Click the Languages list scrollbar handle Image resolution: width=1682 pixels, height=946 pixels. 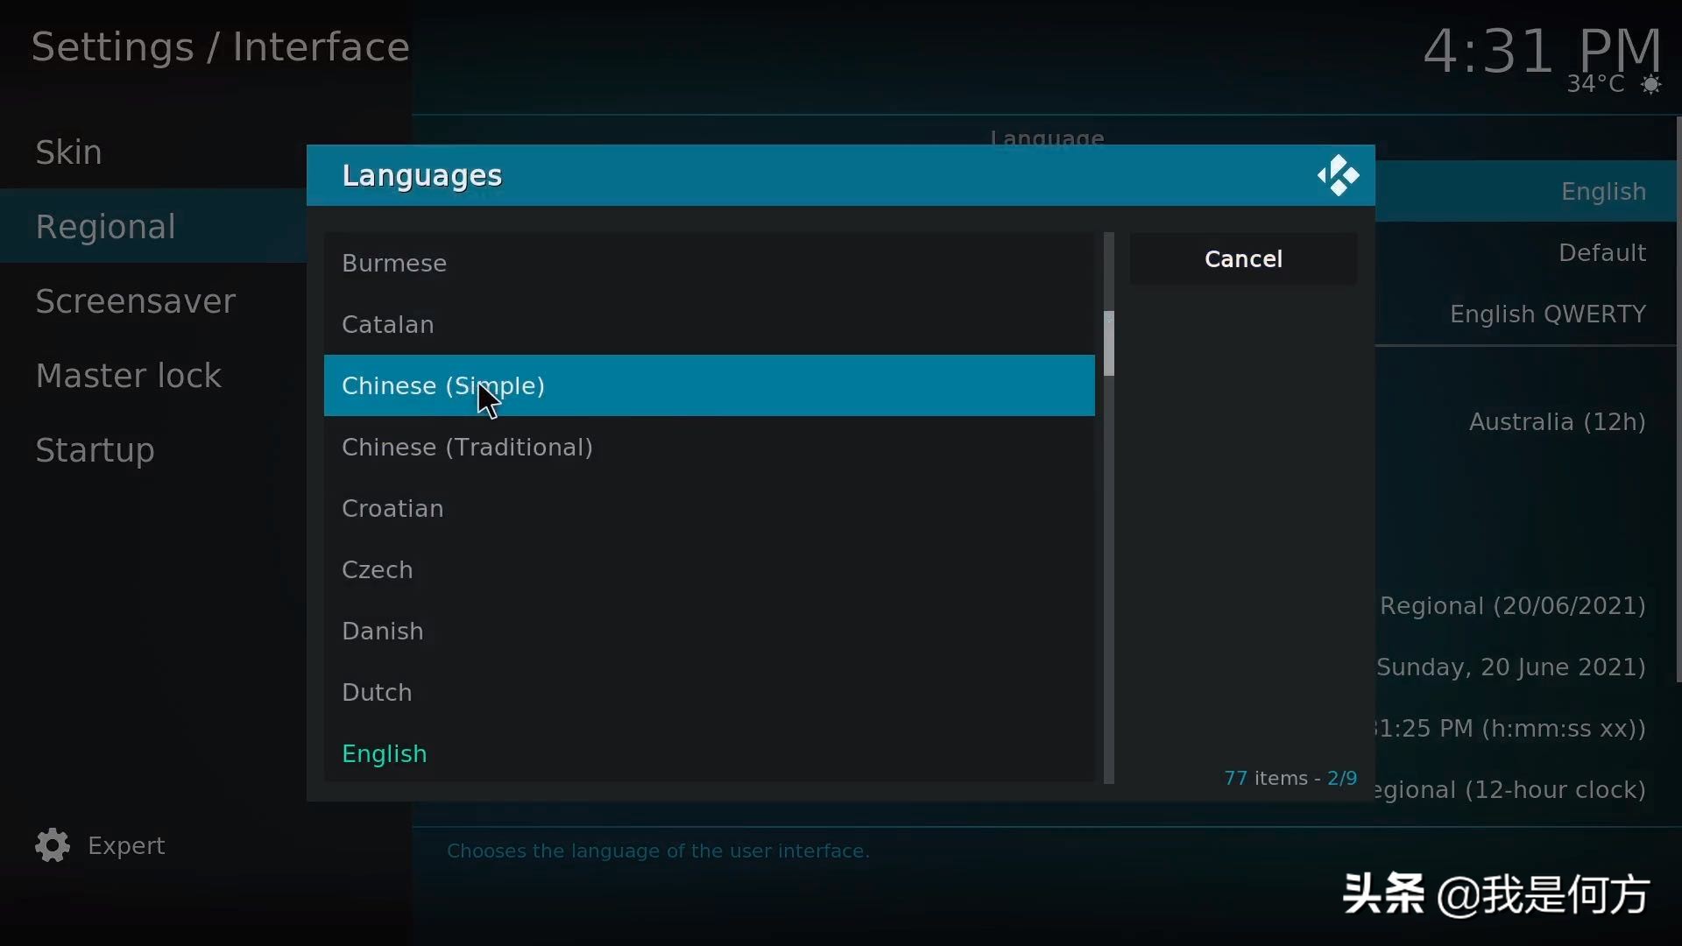[1108, 343]
